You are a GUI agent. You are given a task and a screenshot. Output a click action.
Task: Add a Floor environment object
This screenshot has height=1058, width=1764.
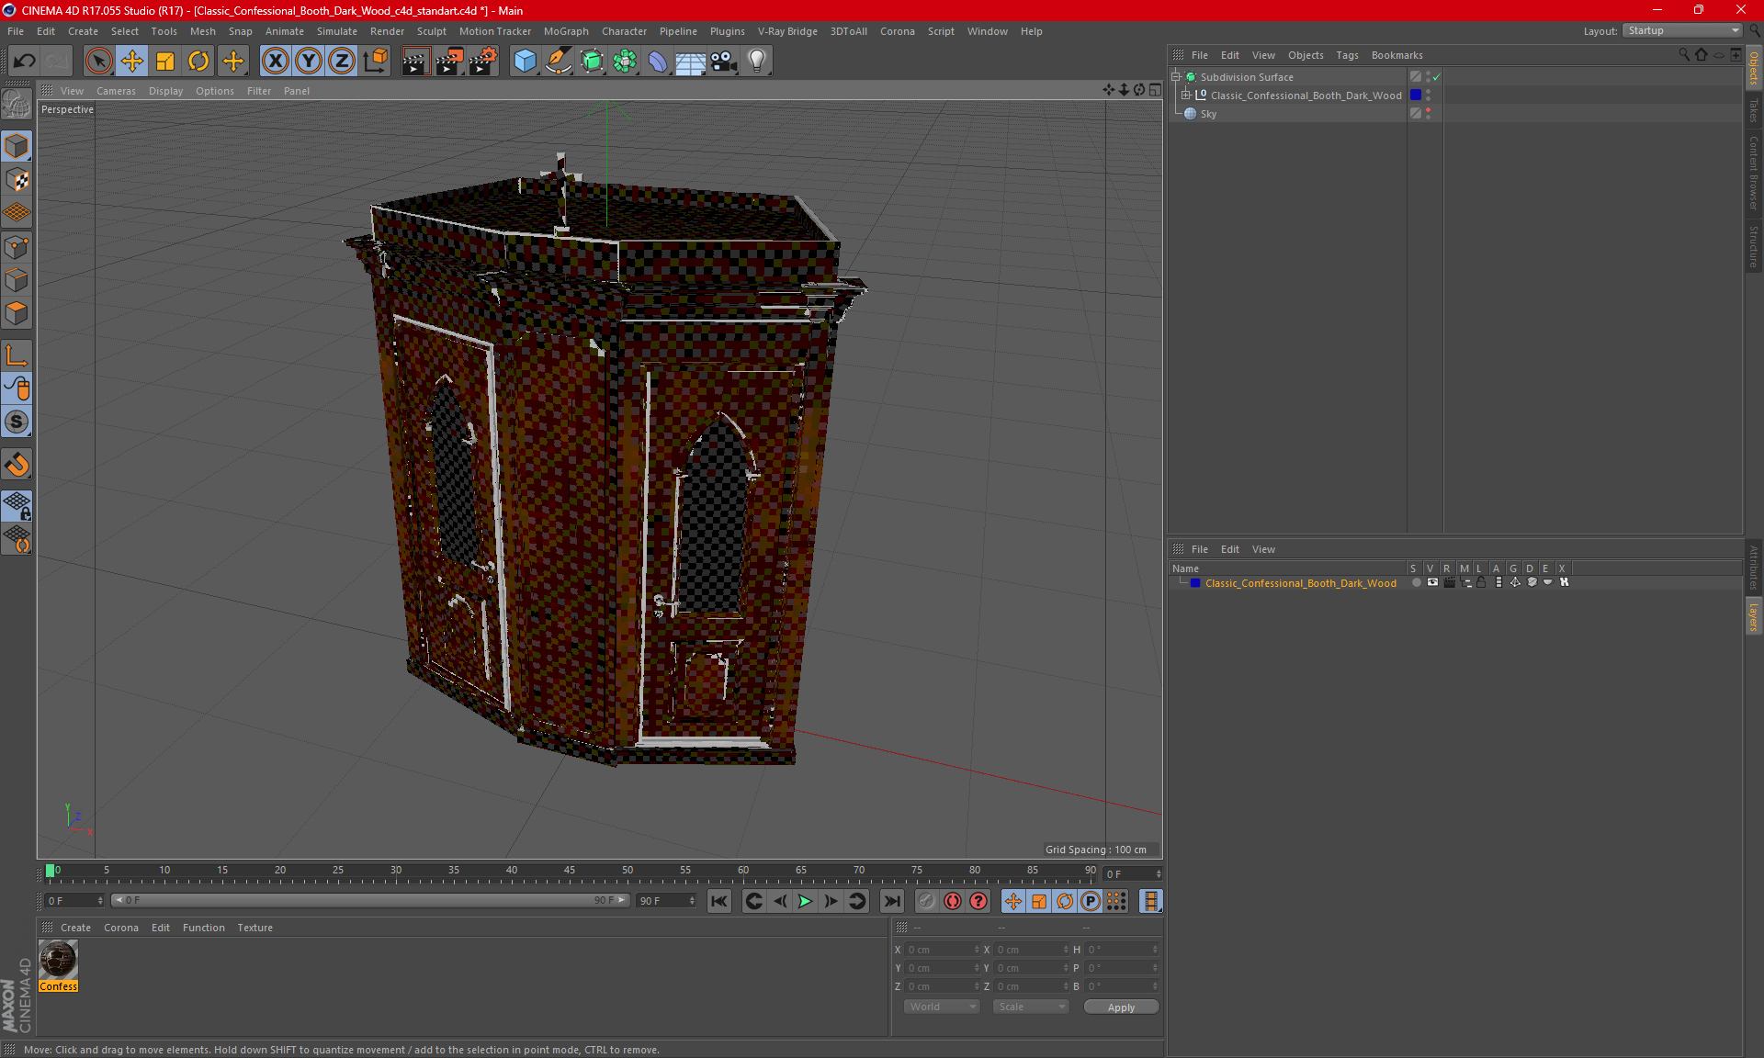691,61
